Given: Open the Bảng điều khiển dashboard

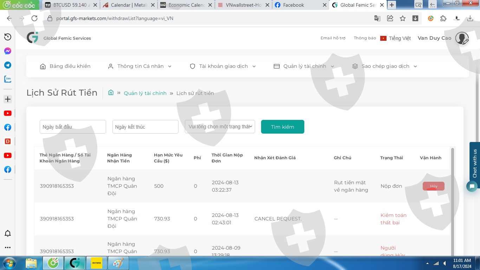Looking at the screenshot, I should coord(65,66).
